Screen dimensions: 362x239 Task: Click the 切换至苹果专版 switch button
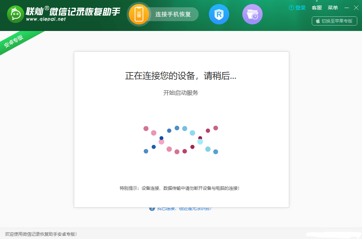tap(334, 21)
